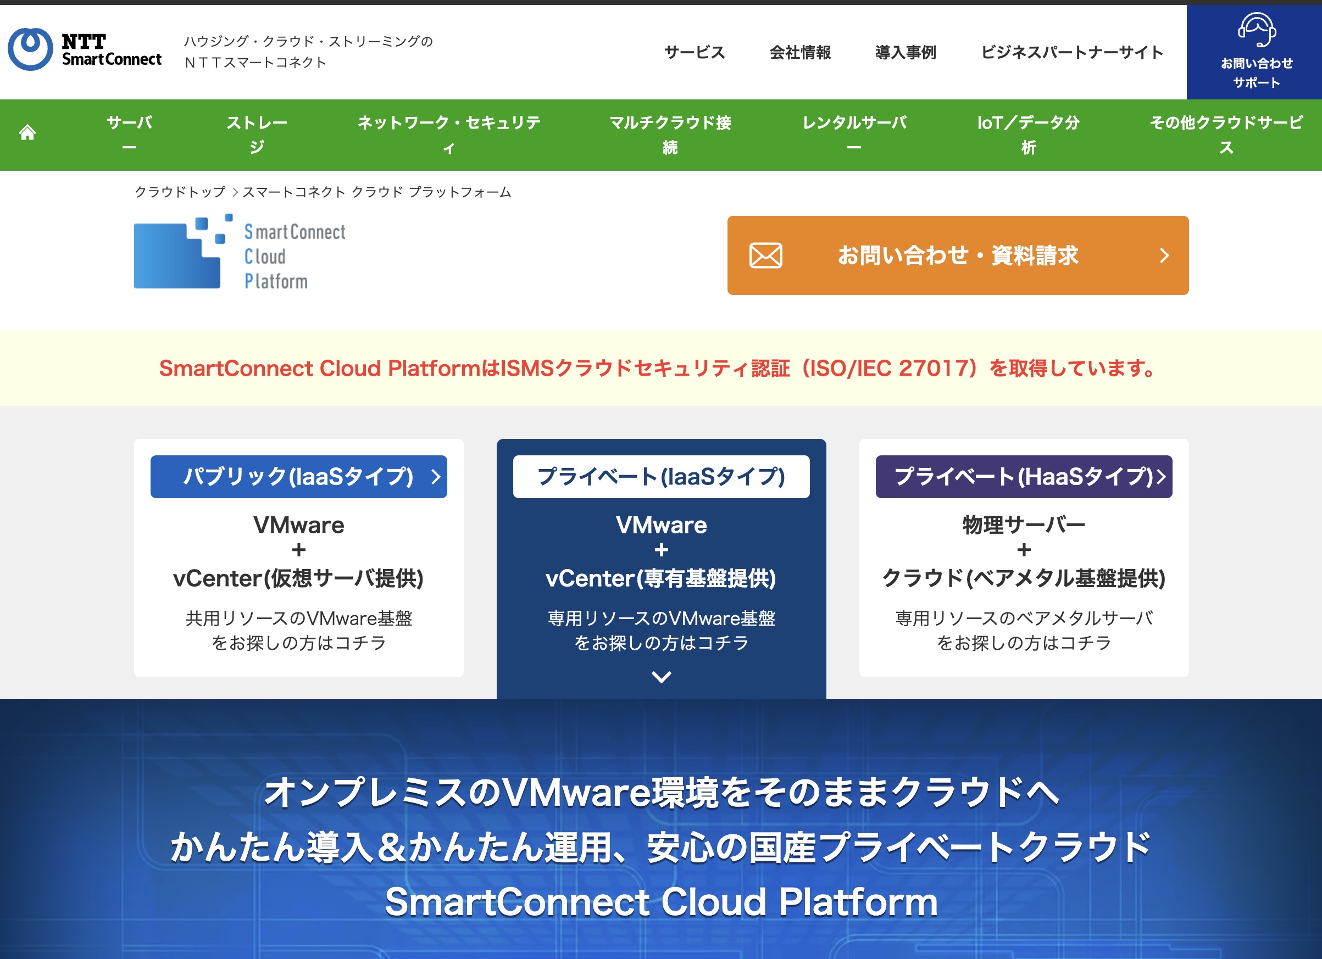The width and height of the screenshot is (1322, 959).
Task: Open the home icon in green navigation bar
Action: click(x=27, y=133)
